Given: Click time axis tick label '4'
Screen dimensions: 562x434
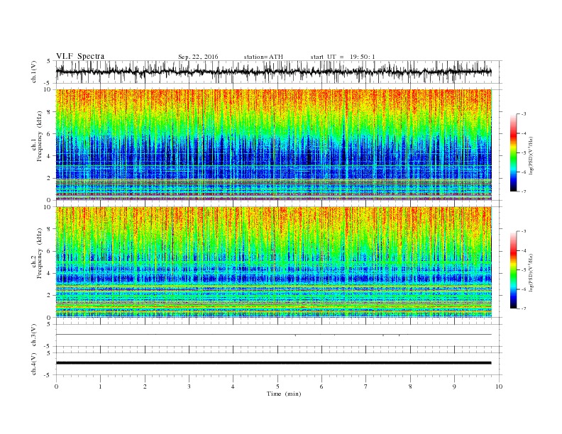Looking at the screenshot, I should click(x=233, y=386).
